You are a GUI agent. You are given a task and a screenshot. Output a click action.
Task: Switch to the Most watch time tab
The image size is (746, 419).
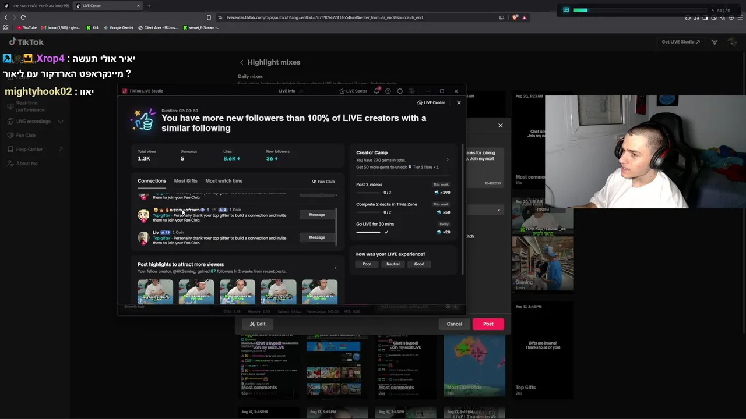[x=224, y=181]
